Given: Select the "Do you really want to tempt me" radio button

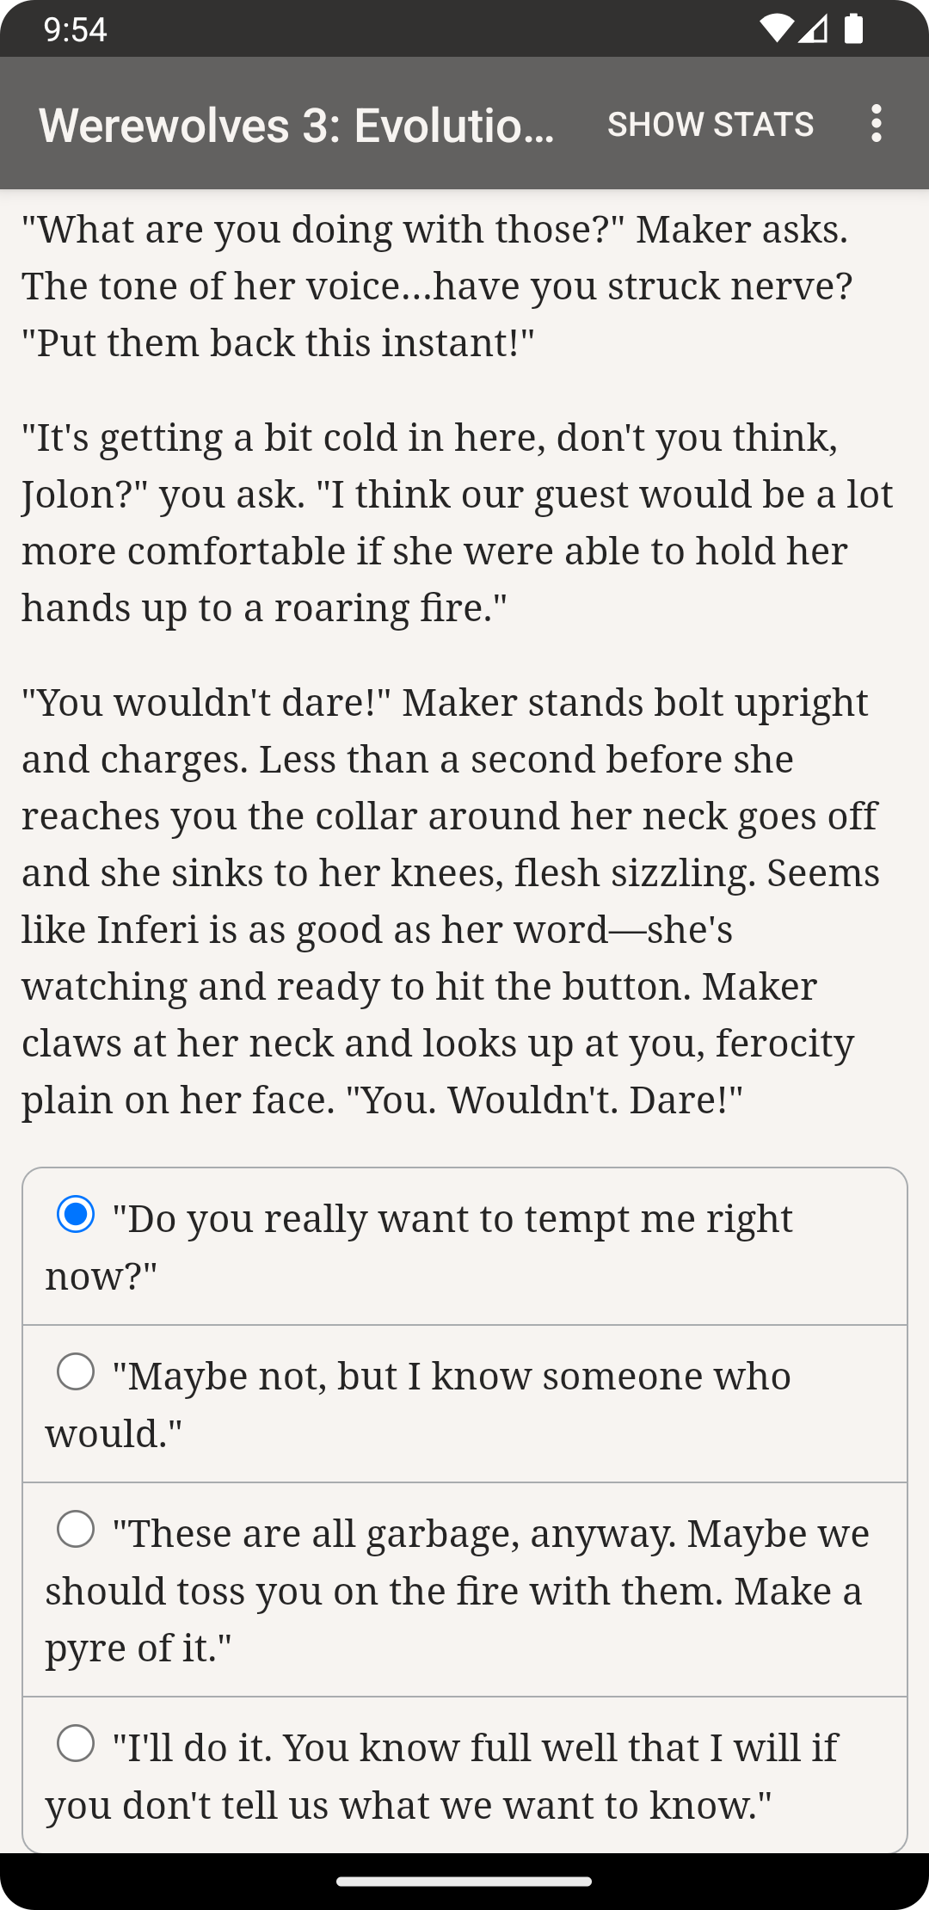Looking at the screenshot, I should (76, 1214).
